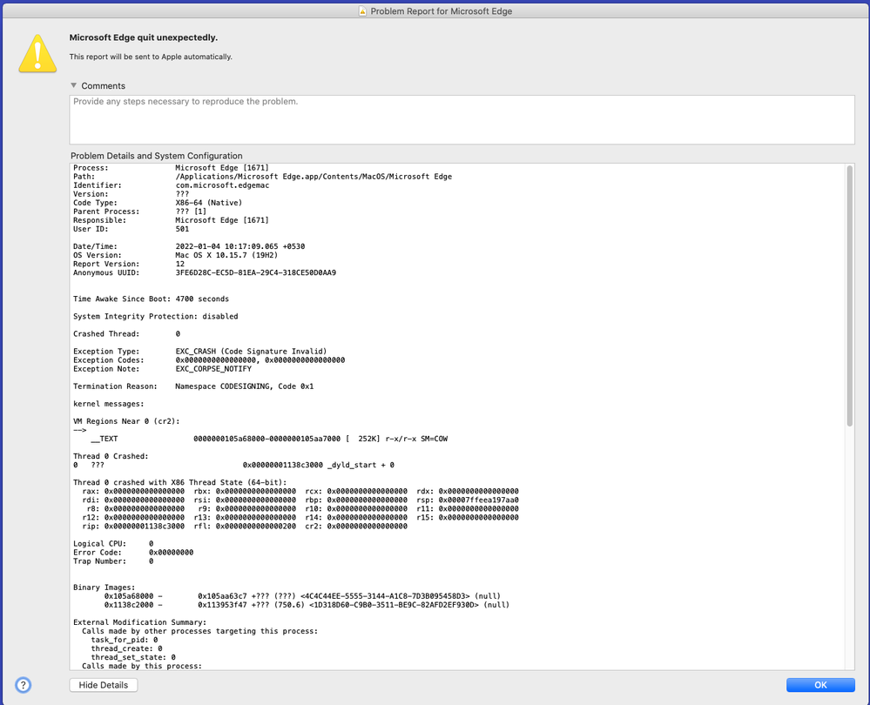The width and height of the screenshot is (870, 705).
Task: Click the 'VM Regions Near 0 (cr2):' line
Action: pyautogui.click(x=126, y=421)
